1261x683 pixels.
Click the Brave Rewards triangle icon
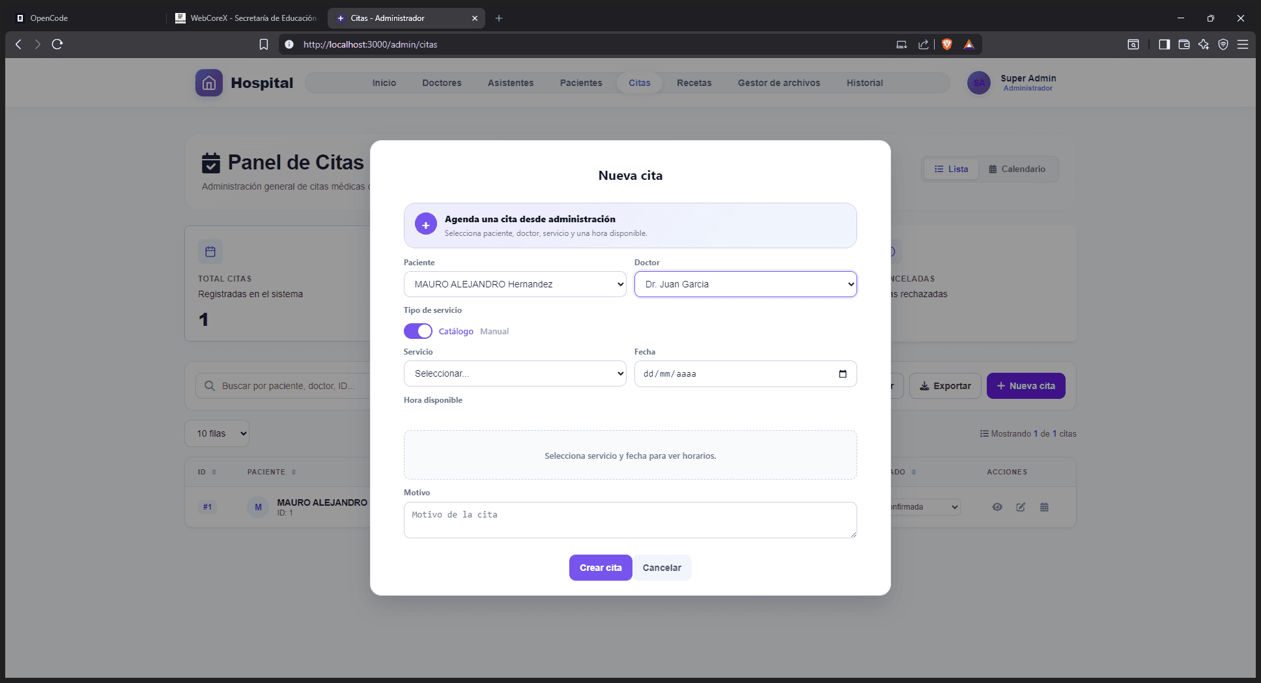pyautogui.click(x=969, y=44)
